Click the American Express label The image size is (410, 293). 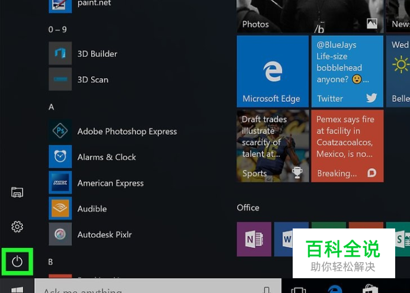111,183
